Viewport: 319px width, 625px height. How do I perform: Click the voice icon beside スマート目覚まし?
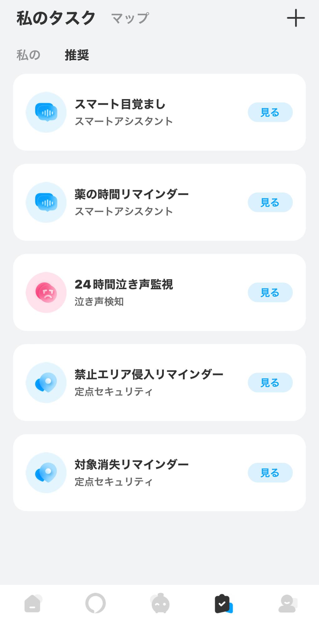(46, 112)
